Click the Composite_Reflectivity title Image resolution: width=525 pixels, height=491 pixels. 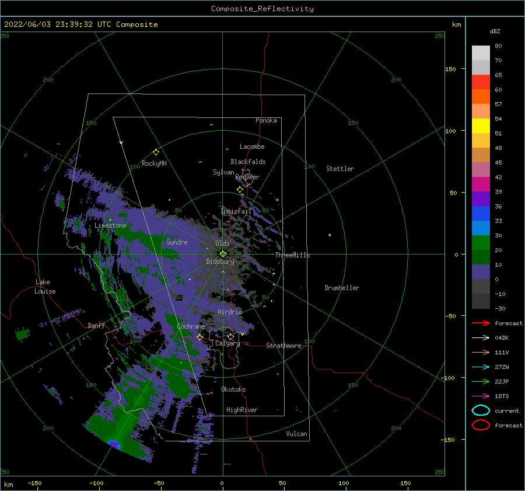pyautogui.click(x=262, y=9)
